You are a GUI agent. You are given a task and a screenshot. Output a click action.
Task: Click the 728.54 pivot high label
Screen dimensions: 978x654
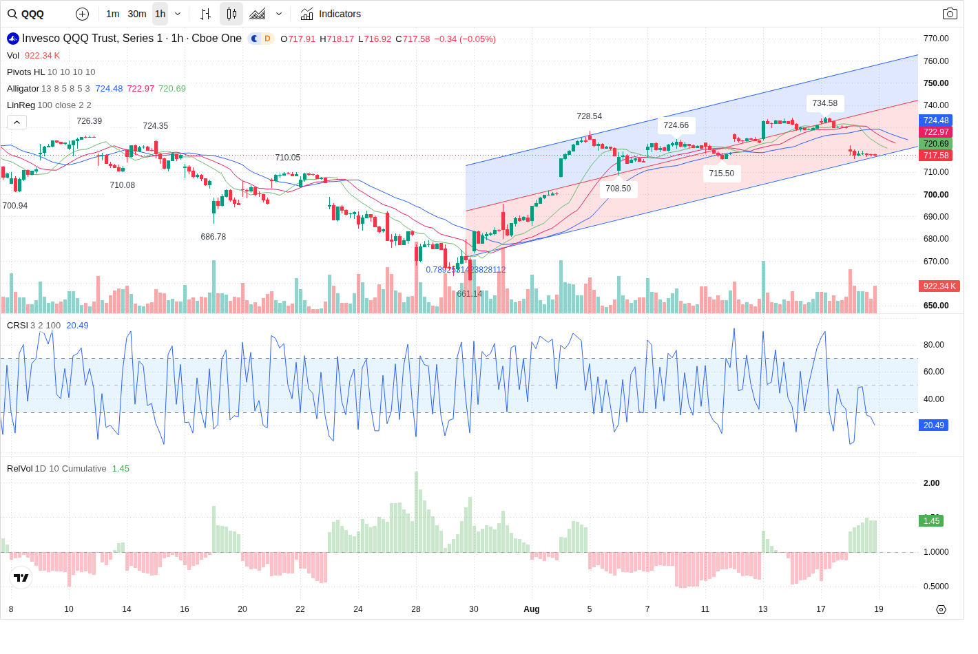click(x=590, y=116)
